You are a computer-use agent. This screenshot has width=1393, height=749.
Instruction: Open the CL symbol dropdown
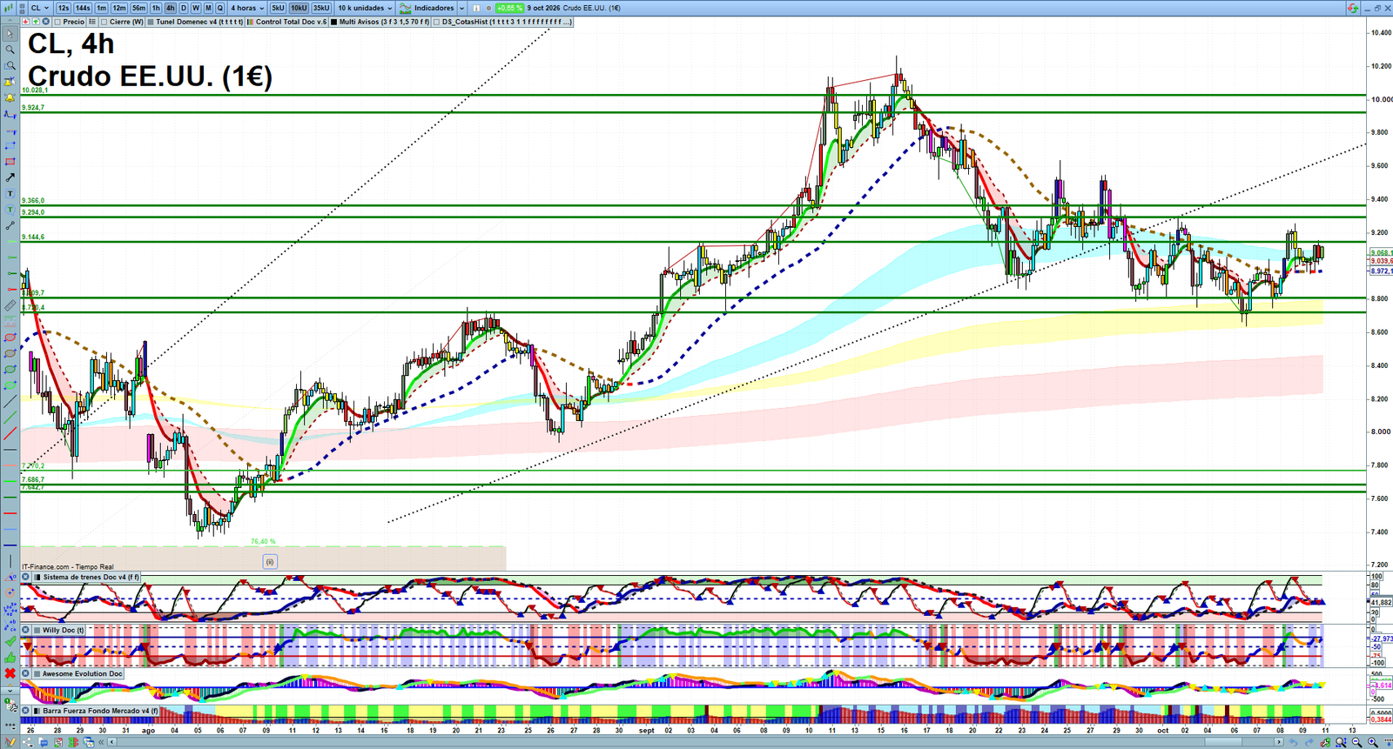(x=39, y=8)
